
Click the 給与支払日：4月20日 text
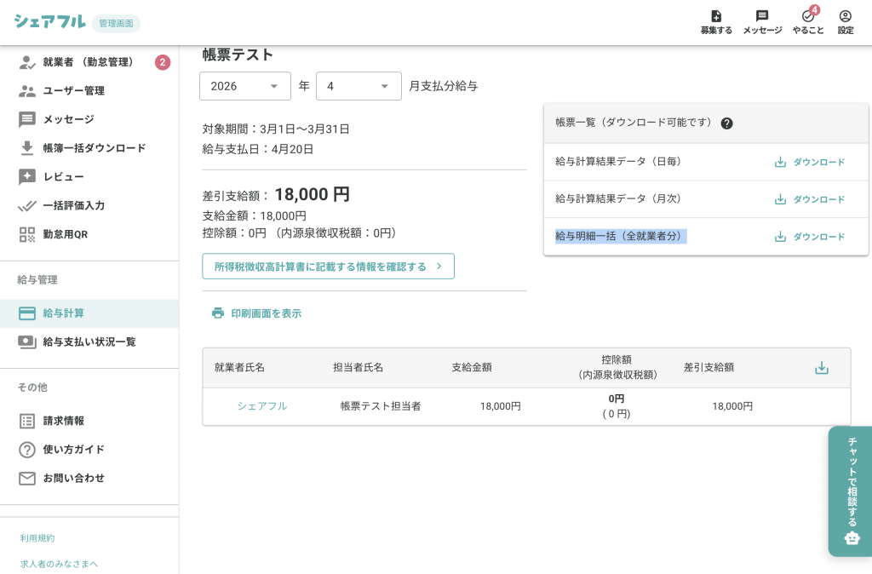(x=257, y=149)
